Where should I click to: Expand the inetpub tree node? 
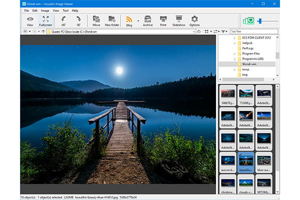[x=234, y=43]
